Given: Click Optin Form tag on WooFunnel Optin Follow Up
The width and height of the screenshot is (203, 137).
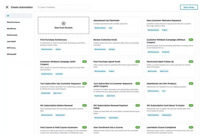Looking at the screenshot, I should coord(164,71).
